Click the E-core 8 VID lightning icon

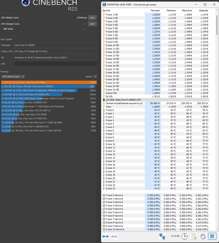pyautogui.click(x=104, y=38)
